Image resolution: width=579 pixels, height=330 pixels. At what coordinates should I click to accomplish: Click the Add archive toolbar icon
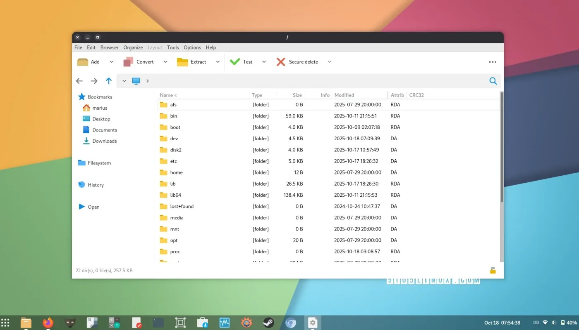pos(83,62)
